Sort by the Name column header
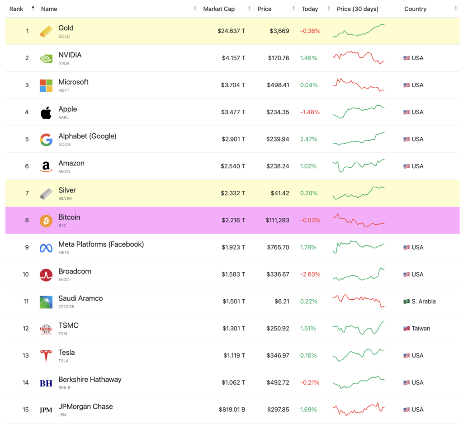Screen dimensions: 463x424 tap(49, 9)
